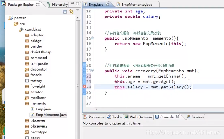Open the chainOfResp package

[x=41, y=52]
